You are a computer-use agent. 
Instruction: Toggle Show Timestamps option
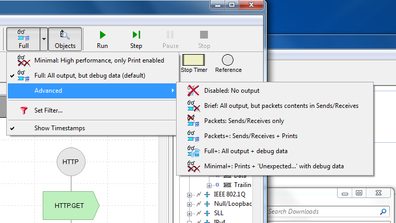tap(59, 128)
